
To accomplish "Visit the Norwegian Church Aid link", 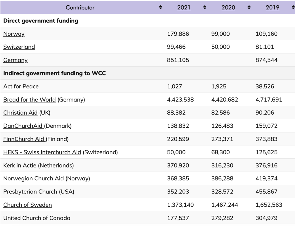I will click(33, 179).
